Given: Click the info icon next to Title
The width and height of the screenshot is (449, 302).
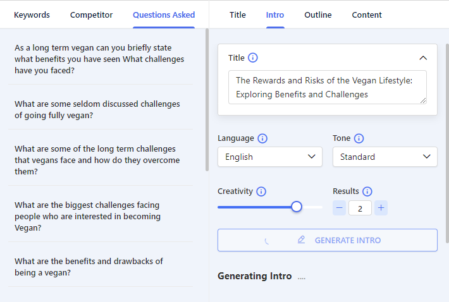Looking at the screenshot, I should point(253,57).
